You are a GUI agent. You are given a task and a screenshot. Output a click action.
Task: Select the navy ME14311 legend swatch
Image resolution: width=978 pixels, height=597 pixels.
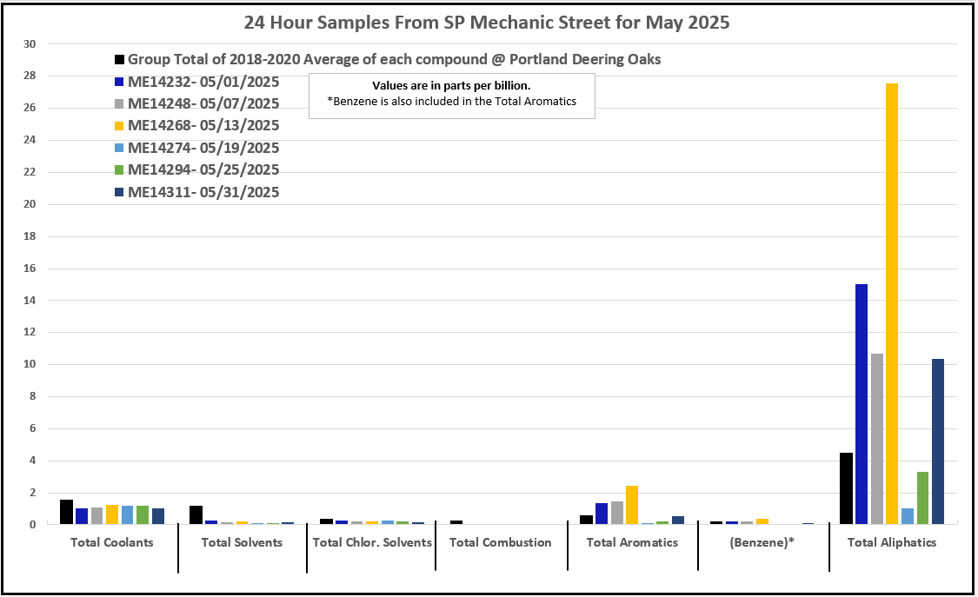pos(119,193)
